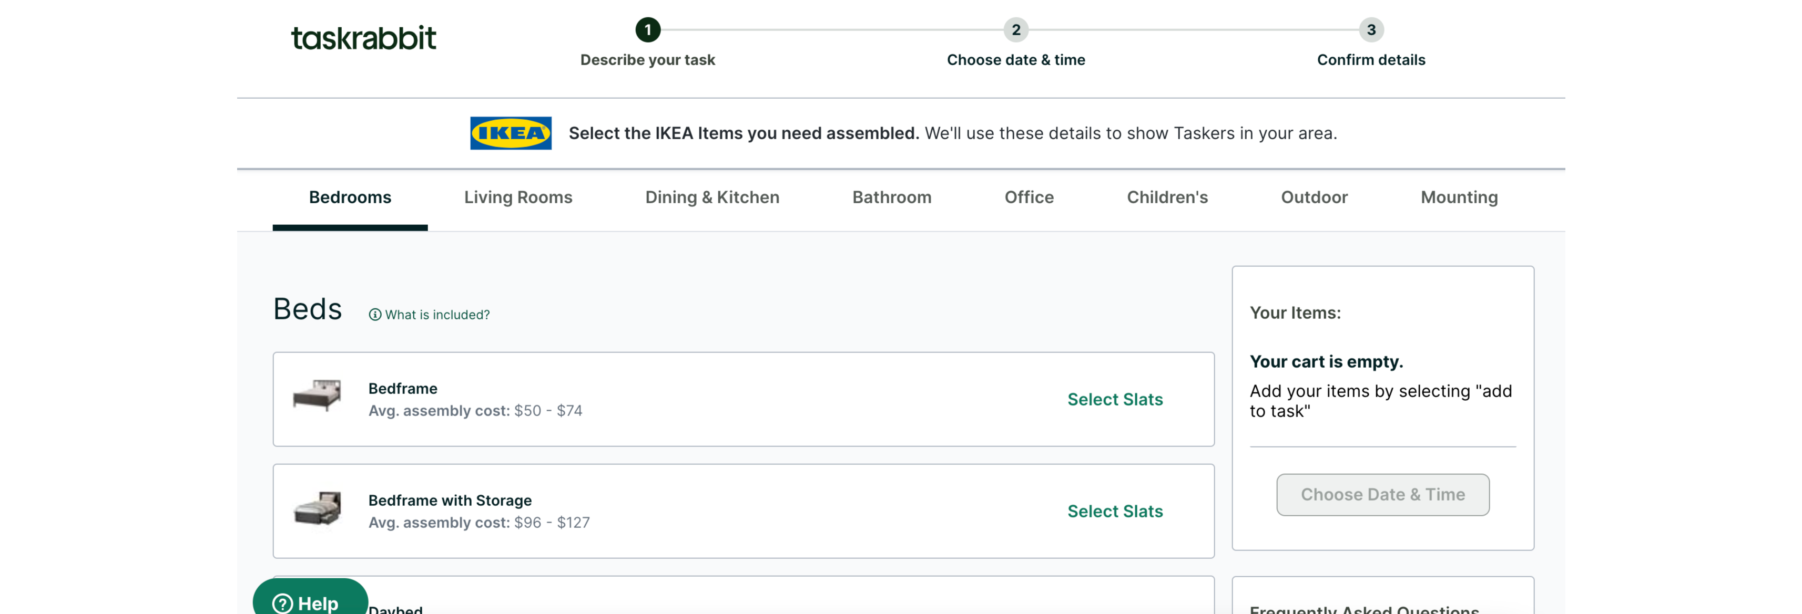The width and height of the screenshot is (1802, 614).
Task: Select the Bathroom tab
Action: pyautogui.click(x=892, y=197)
